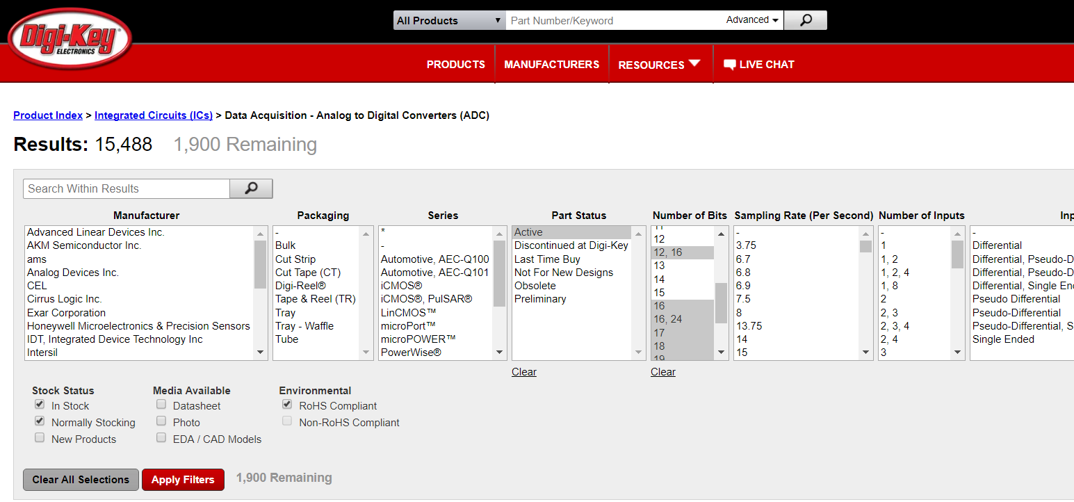1074x502 pixels.
Task: Select microPOWER™ series
Action: pyautogui.click(x=436, y=339)
